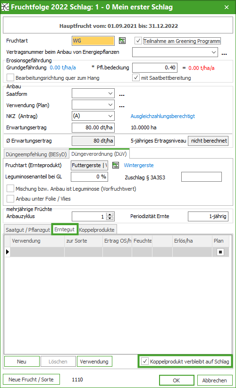Viewport: 236px width, 388px height.
Task: Open ellipsis options beside Verwendung (Plan)
Action: click(x=122, y=106)
